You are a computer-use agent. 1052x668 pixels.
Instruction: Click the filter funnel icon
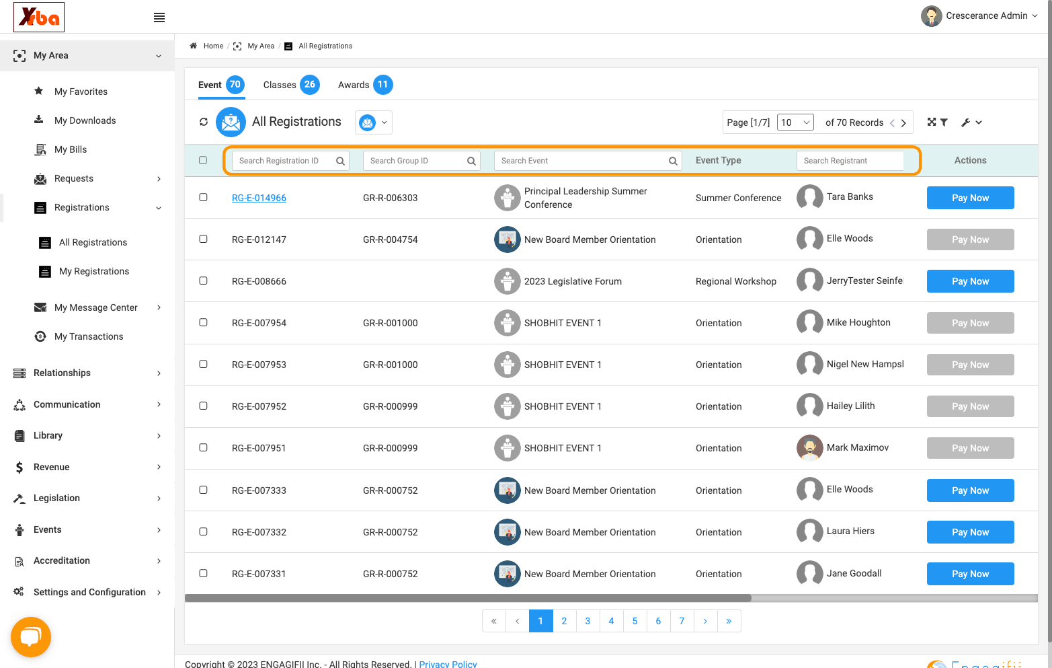[x=944, y=122]
